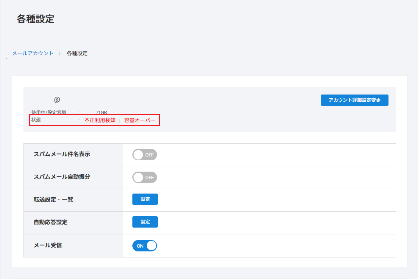Click the /1GB capacity value
This screenshot has height=279, width=418.
(101, 112)
